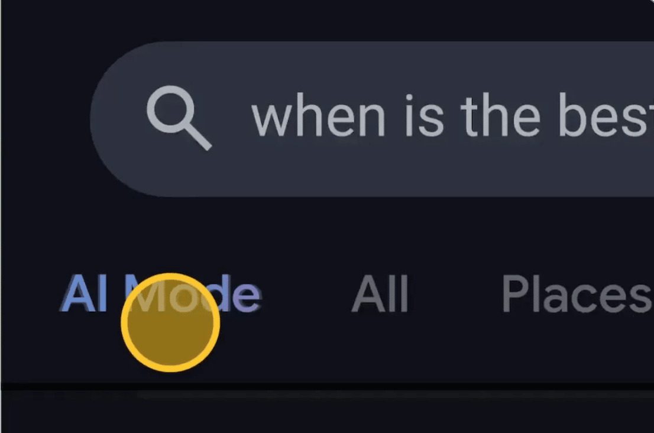Viewport: 654px width, 433px height.
Task: Click the letter 'e' ending AI Mode label
Action: click(247, 298)
